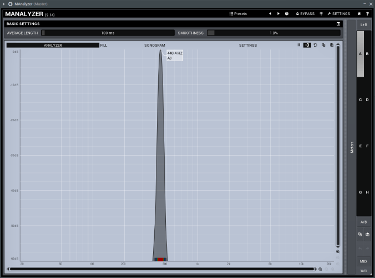Image resolution: width=375 pixels, height=278 pixels.
Task: Adjust the Average Length slider
Action: click(108, 33)
